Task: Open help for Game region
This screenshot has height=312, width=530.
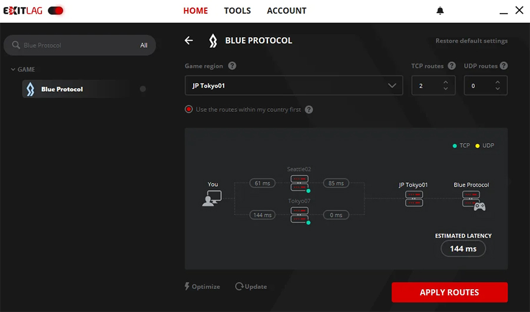Action: point(232,66)
